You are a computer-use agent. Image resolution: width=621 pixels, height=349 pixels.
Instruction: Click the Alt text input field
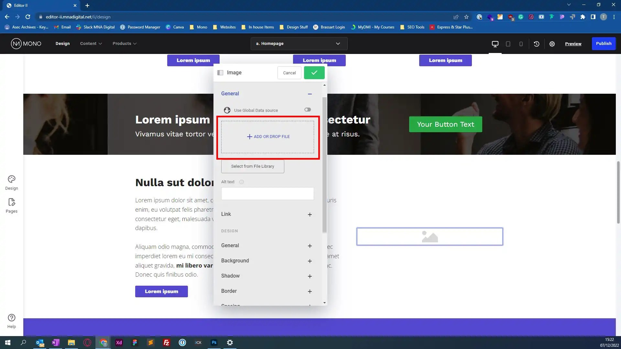click(x=267, y=194)
